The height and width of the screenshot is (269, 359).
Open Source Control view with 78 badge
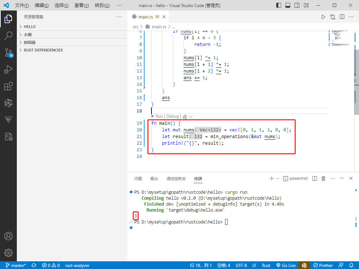pyautogui.click(x=9, y=53)
